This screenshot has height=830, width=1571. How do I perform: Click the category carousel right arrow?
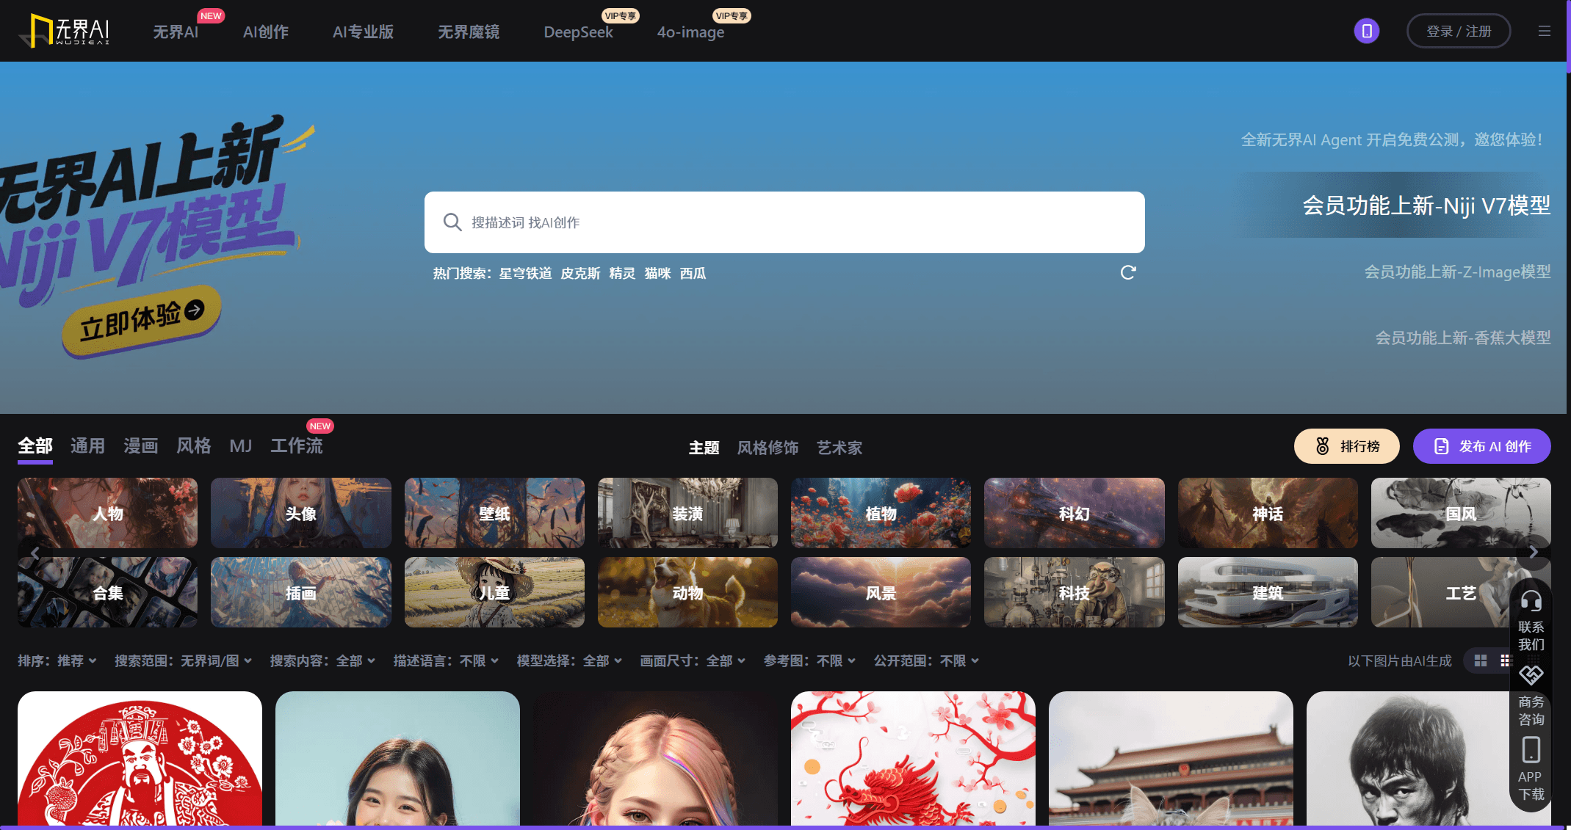pos(1534,552)
